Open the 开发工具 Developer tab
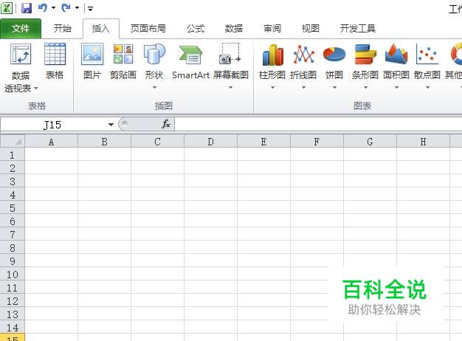462x341 pixels. [x=358, y=29]
